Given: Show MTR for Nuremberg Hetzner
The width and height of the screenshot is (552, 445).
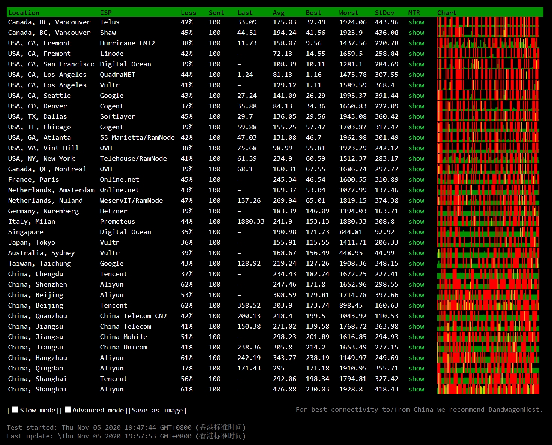Looking at the screenshot, I should point(416,211).
